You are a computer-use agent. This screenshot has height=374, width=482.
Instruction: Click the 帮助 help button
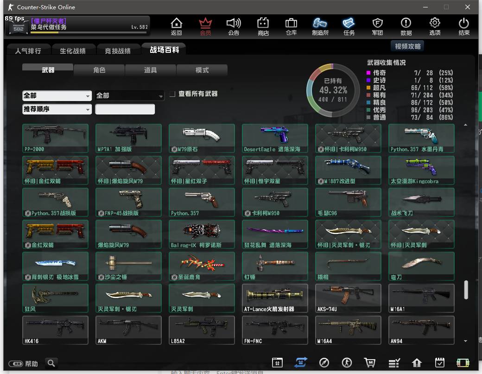pos(23,363)
